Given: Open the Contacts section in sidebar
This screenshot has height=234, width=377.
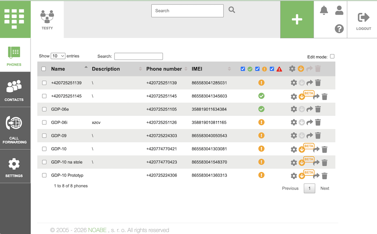Looking at the screenshot, I should pyautogui.click(x=14, y=90).
